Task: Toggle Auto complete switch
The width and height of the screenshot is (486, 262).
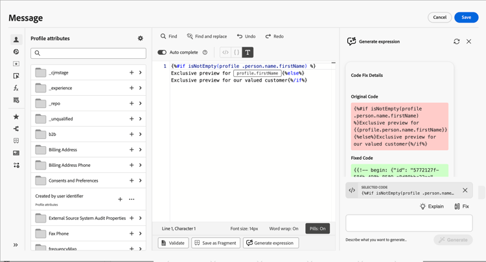Action: coord(162,52)
